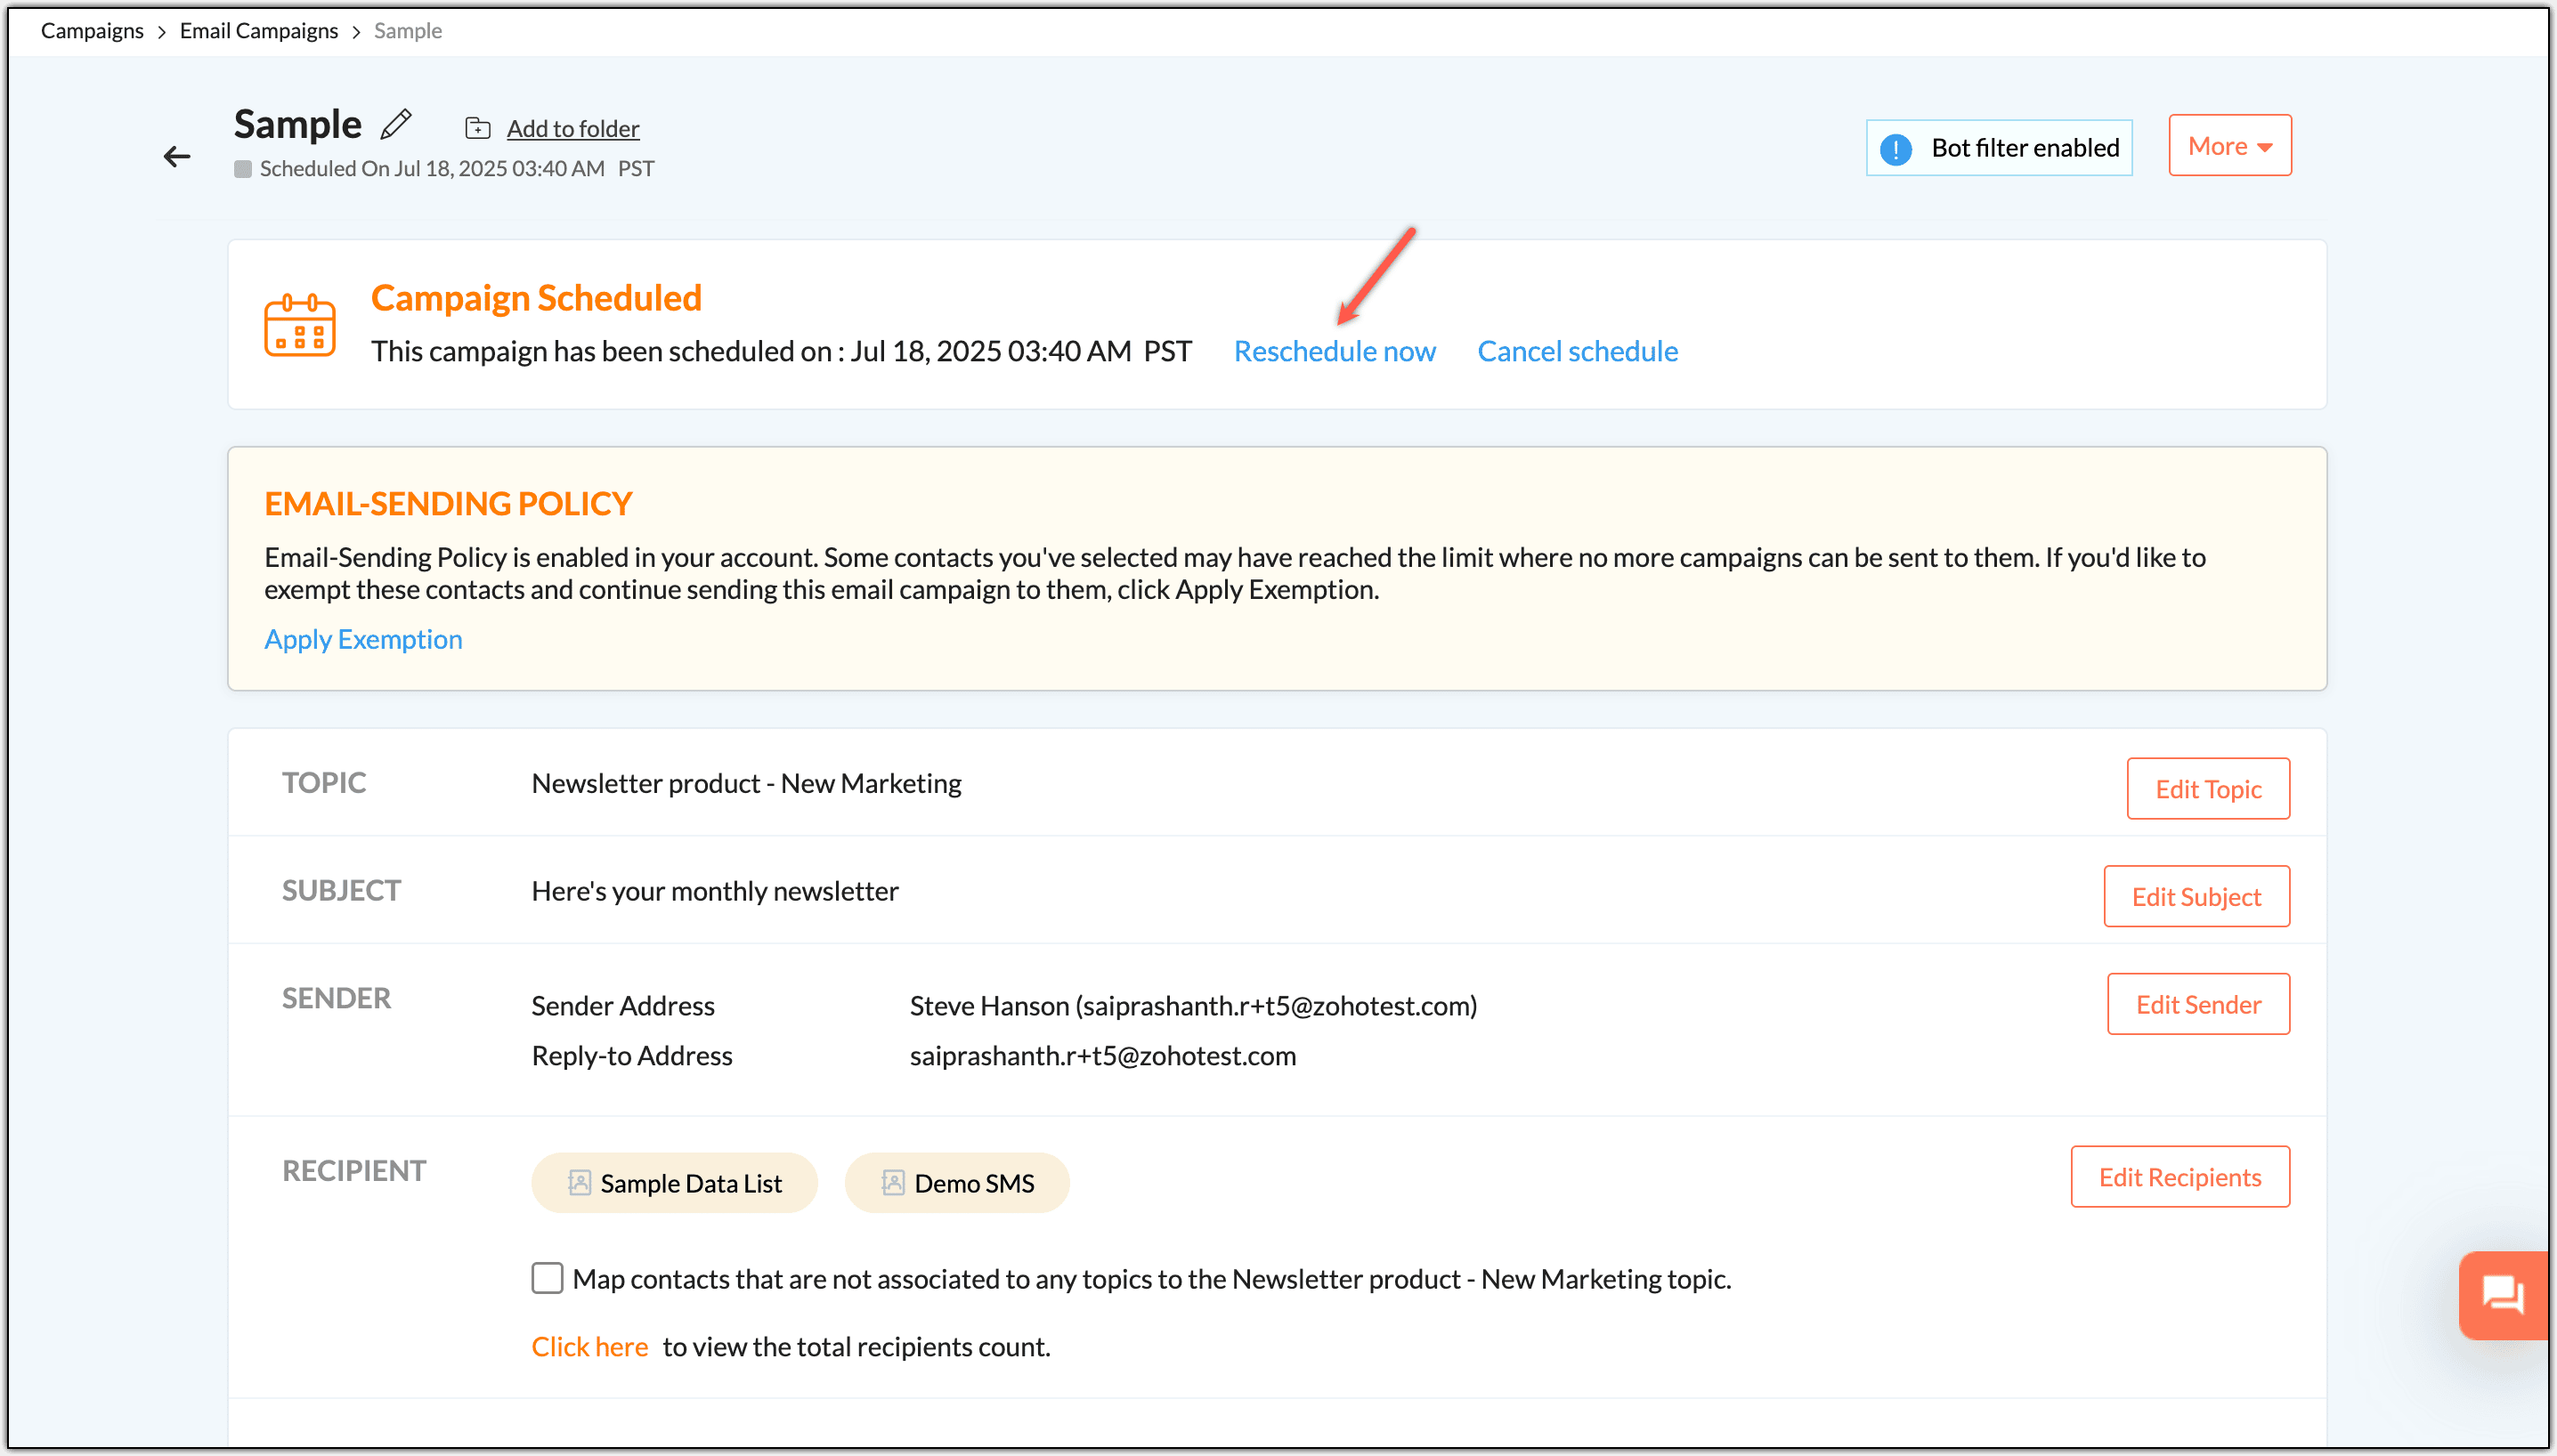Screen dimensions: 2557x1456
Task: Expand the More dropdown button
Action: pos(2228,146)
